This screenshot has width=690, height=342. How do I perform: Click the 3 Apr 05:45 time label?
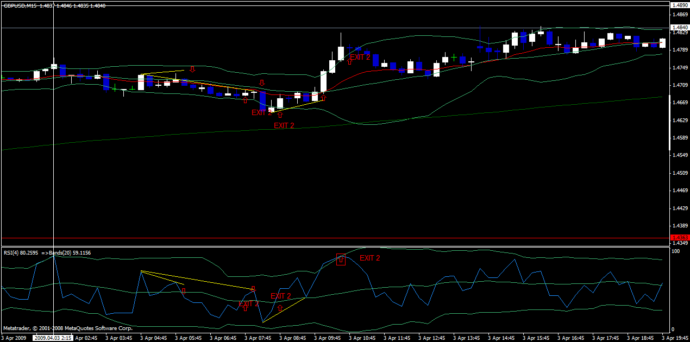[187, 338]
